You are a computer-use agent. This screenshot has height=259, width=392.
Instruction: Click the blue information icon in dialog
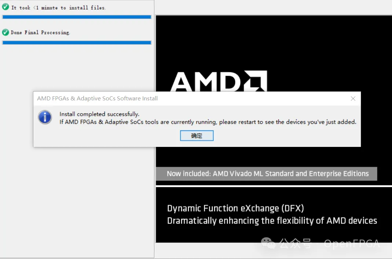coord(45,117)
